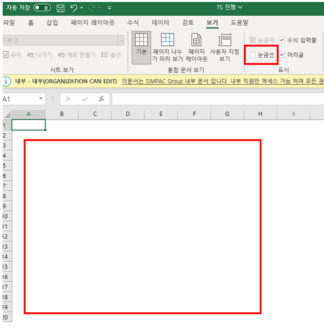Select column B header
Image resolution: width=324 pixels, height=330 pixels.
(x=62, y=114)
